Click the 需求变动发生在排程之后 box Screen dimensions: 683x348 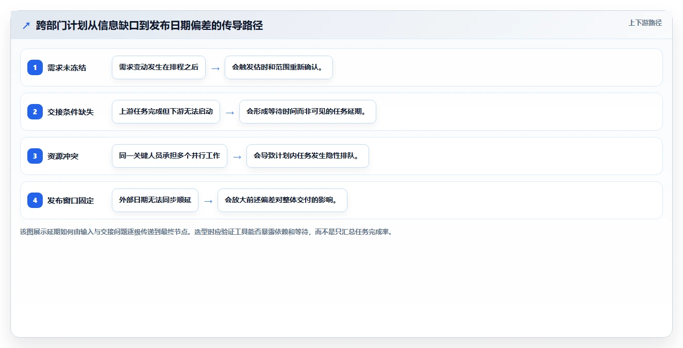(159, 67)
